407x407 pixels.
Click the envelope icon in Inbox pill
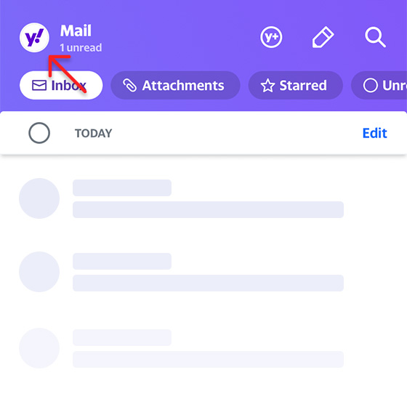tap(39, 86)
